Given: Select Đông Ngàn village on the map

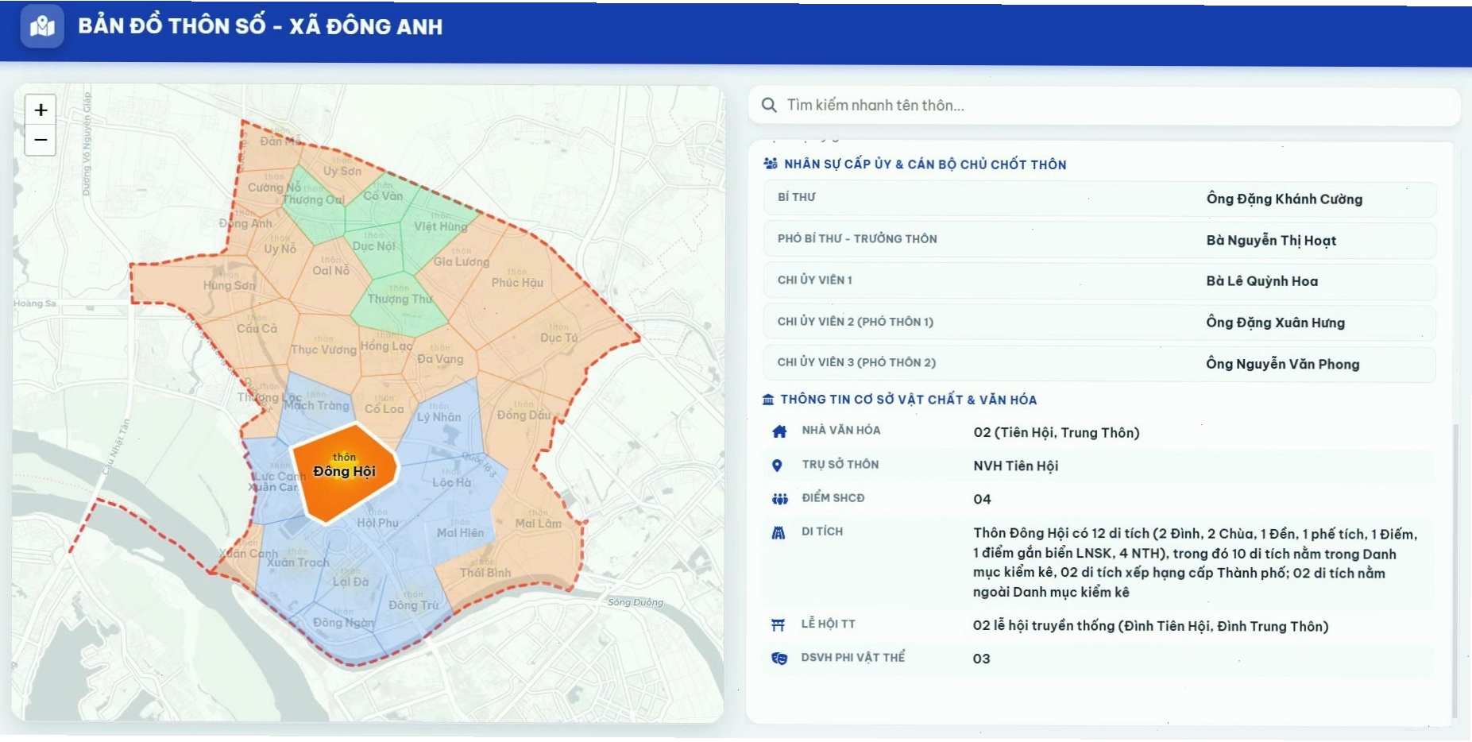Looking at the screenshot, I should tap(343, 622).
